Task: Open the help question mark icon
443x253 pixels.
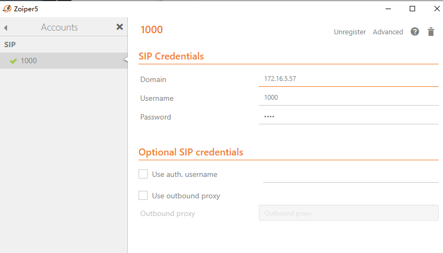Action: [x=415, y=32]
